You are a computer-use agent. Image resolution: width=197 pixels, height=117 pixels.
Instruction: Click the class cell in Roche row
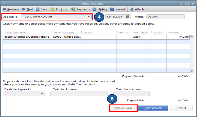pyautogui.click(x=159, y=37)
